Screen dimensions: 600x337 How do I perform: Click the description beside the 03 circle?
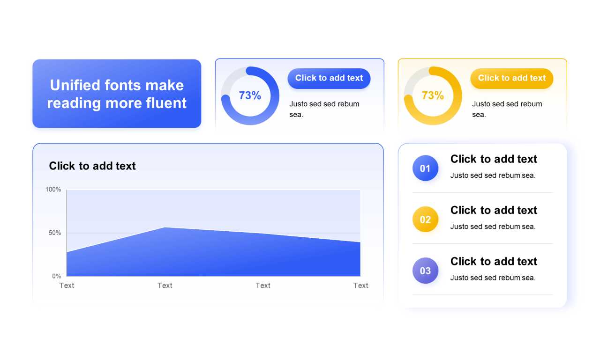493,278
